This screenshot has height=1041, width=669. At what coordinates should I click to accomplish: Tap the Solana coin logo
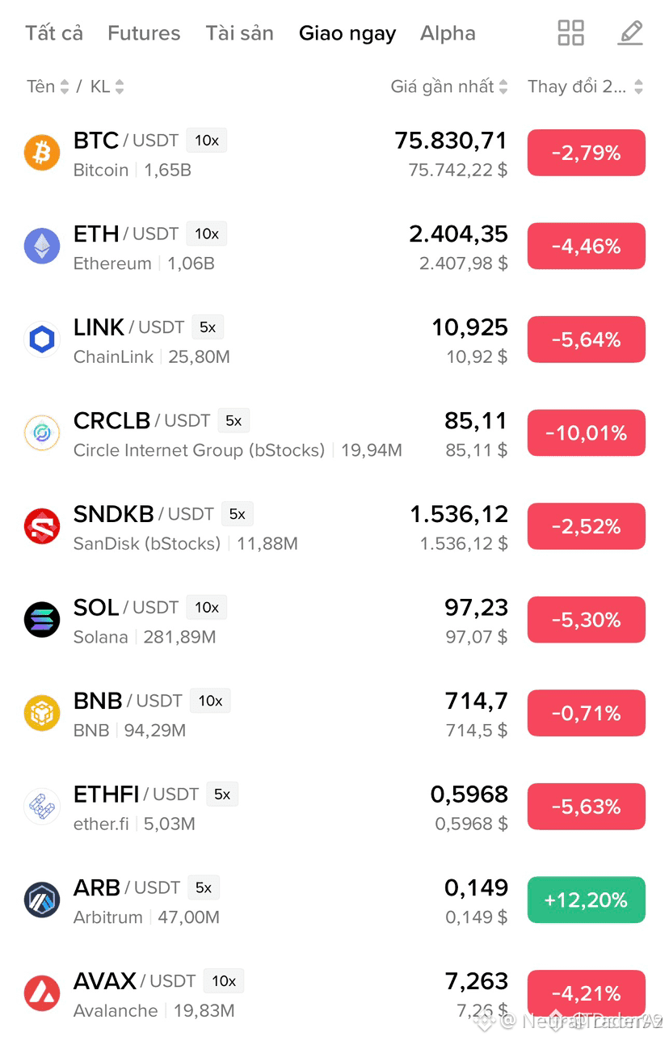[x=42, y=619]
